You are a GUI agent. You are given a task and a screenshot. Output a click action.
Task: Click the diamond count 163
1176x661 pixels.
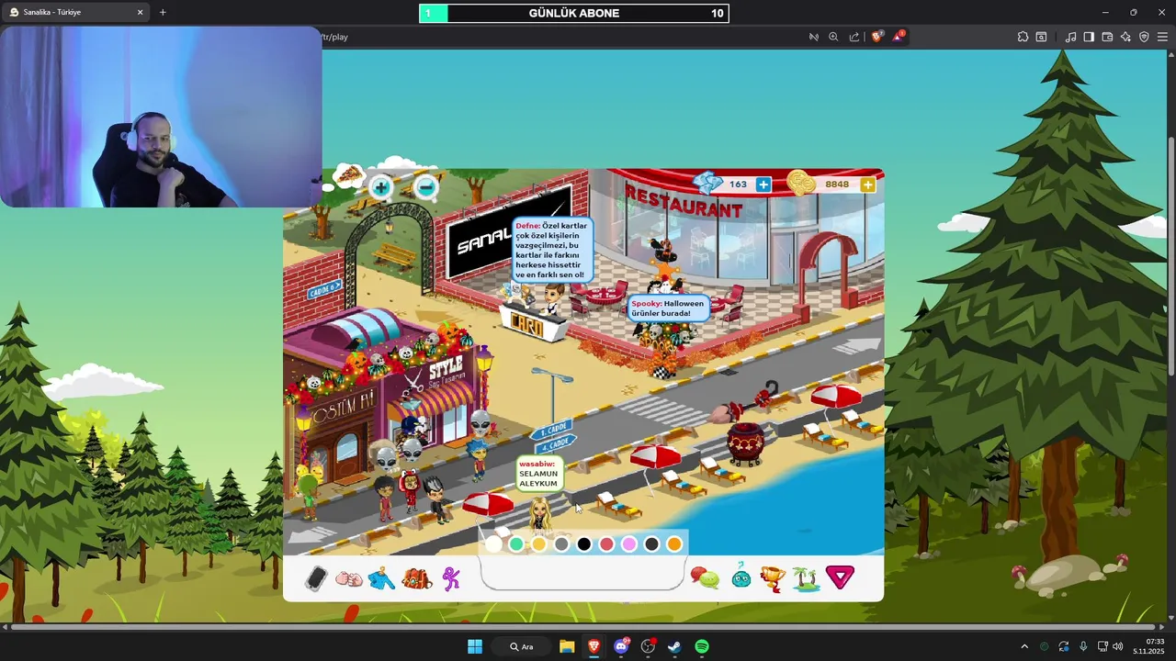738,185
